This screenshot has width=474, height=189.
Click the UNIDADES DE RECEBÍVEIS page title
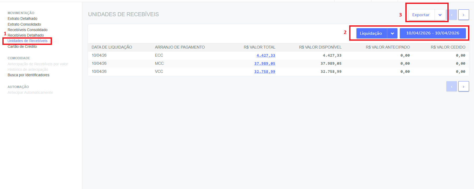124,14
